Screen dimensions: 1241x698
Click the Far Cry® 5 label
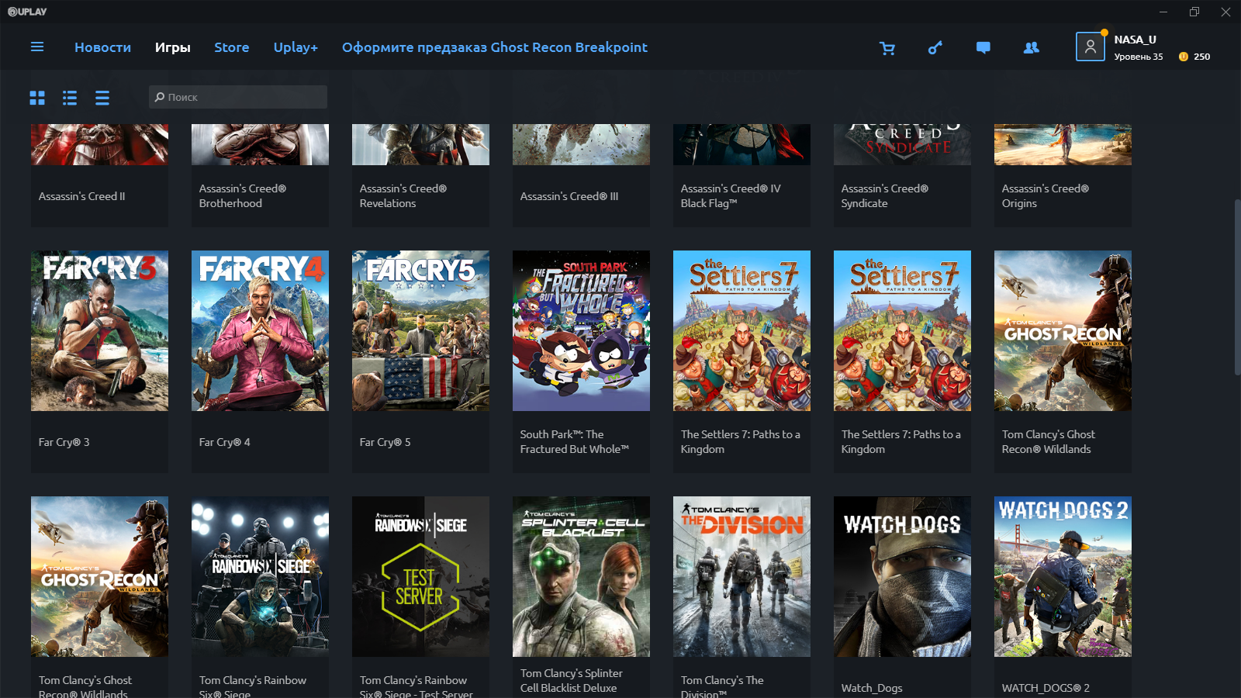[x=385, y=442]
